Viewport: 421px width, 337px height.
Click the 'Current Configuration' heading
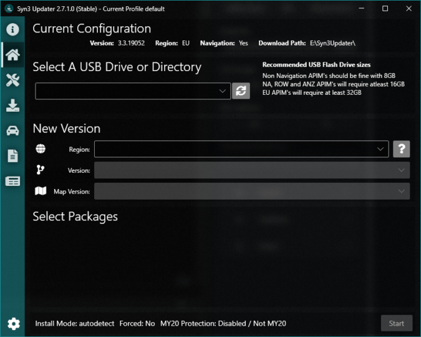(x=92, y=29)
